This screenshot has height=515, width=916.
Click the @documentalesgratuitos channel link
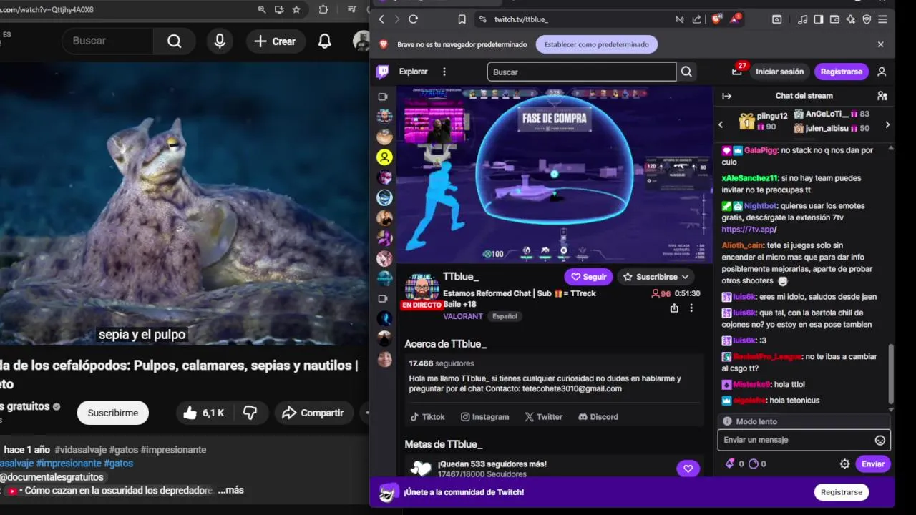click(52, 477)
